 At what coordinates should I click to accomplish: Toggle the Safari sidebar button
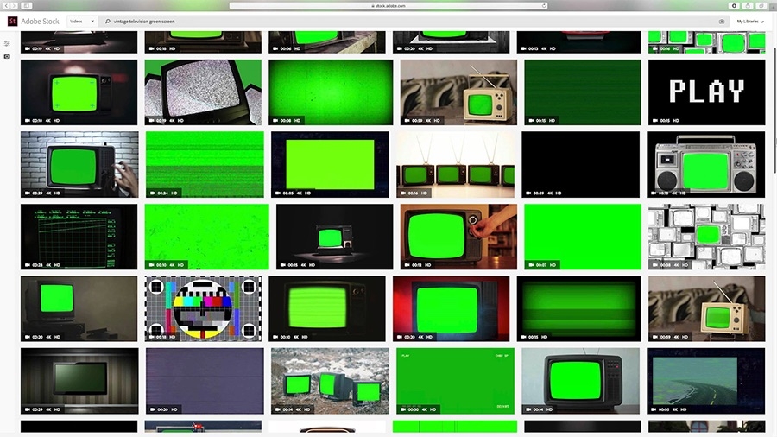[27, 5]
